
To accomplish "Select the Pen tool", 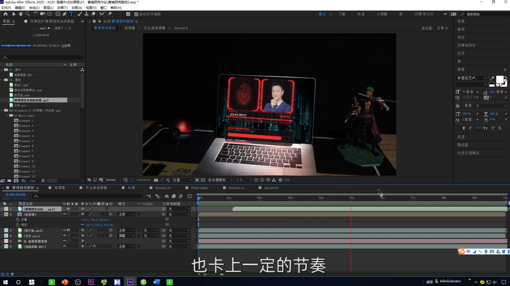I will click(x=64, y=14).
